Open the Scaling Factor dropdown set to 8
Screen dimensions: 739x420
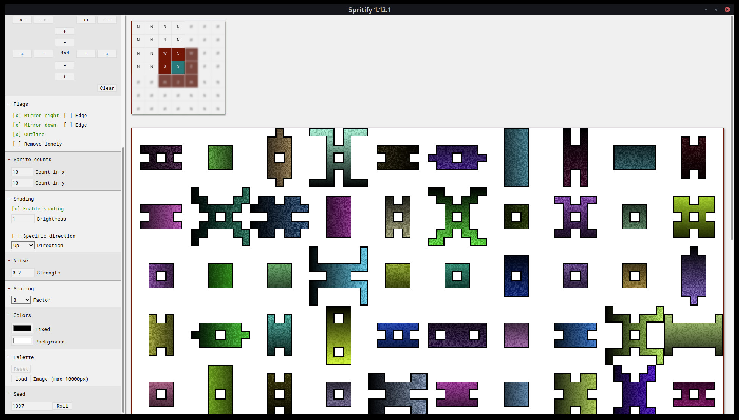tap(21, 299)
